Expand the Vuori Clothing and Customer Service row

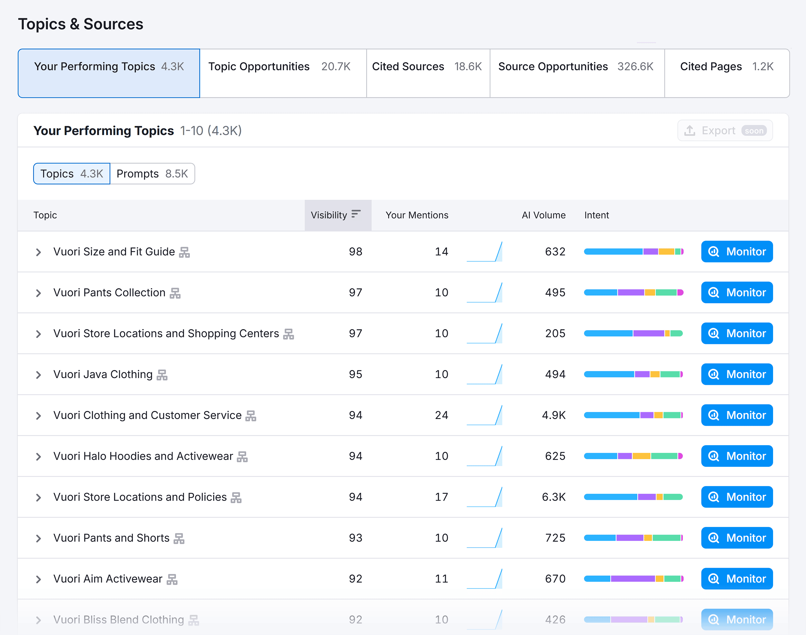click(39, 415)
